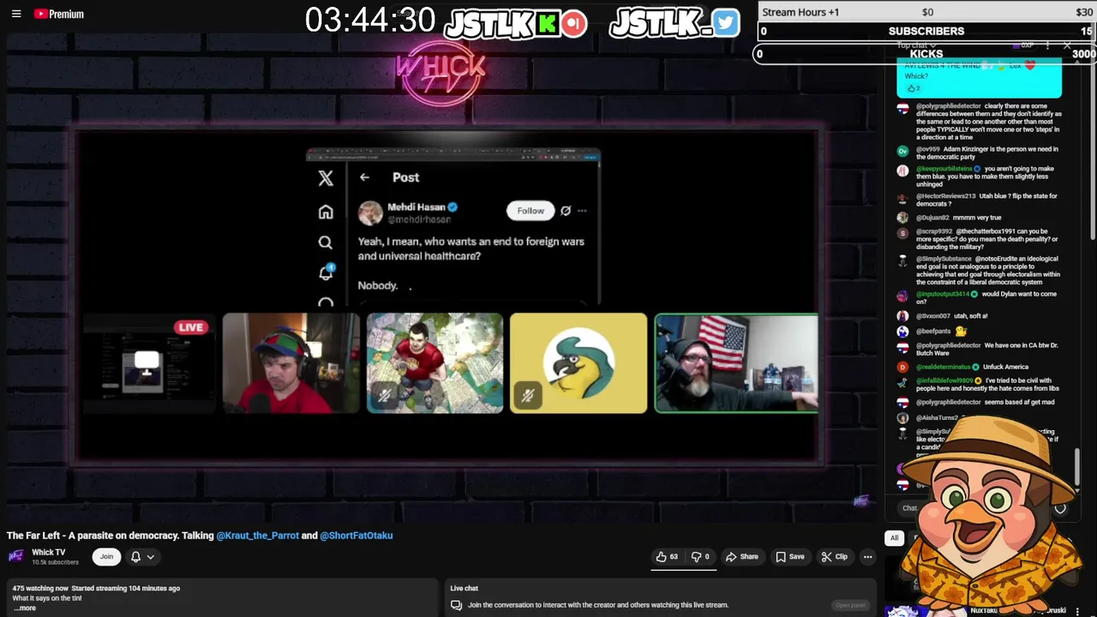This screenshot has height=617, width=1097.
Task: Open the chat options three-dot menu
Action: tap(1047, 45)
